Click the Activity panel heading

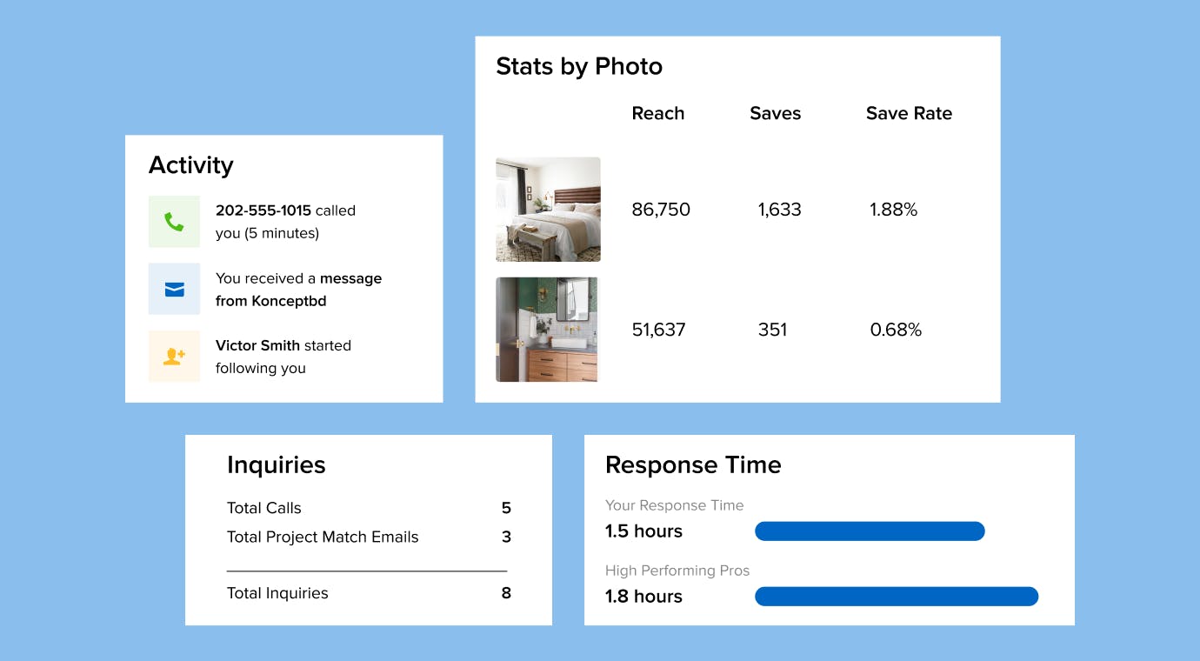coord(191,165)
